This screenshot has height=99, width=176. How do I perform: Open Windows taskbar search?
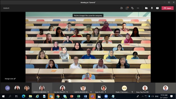point(10,96)
